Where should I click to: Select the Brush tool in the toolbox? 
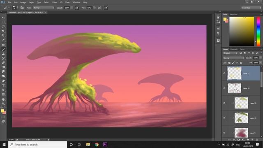[3, 49]
